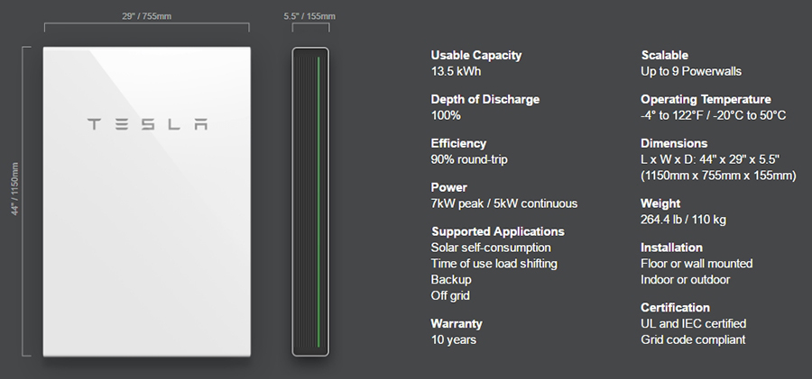Image resolution: width=812 pixels, height=379 pixels.
Task: Click the Scalable heading
Action: click(x=664, y=55)
